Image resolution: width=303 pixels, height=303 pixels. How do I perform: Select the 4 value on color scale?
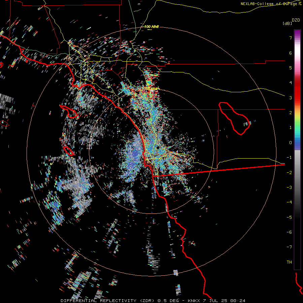[x=291, y=83]
